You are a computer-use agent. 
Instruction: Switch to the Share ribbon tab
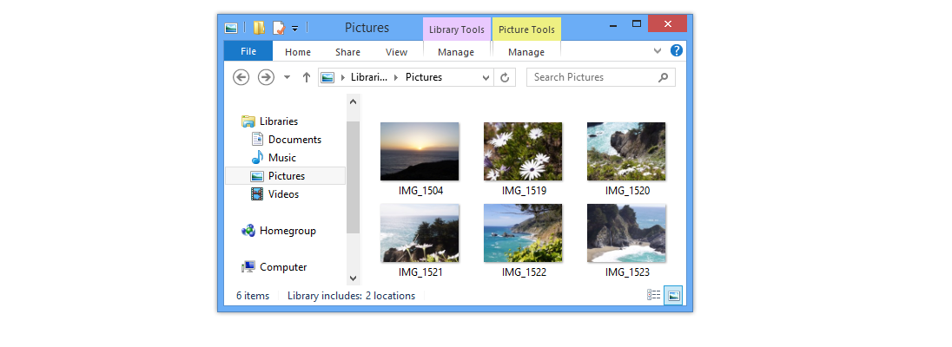click(x=347, y=52)
